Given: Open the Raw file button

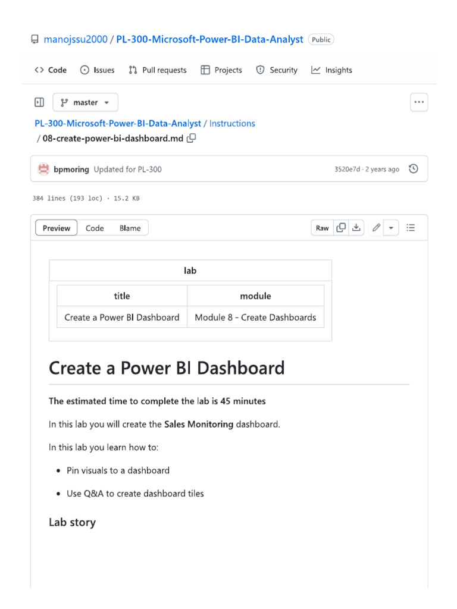Looking at the screenshot, I should pos(322,228).
